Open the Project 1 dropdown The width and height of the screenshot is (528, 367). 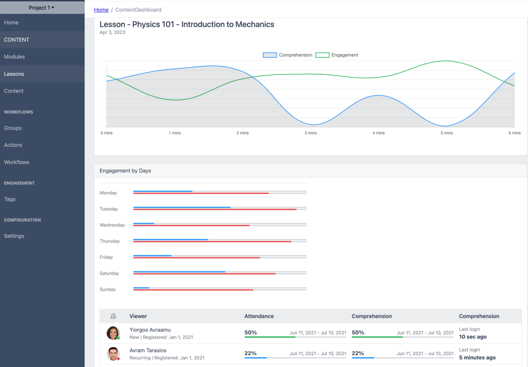(42, 8)
